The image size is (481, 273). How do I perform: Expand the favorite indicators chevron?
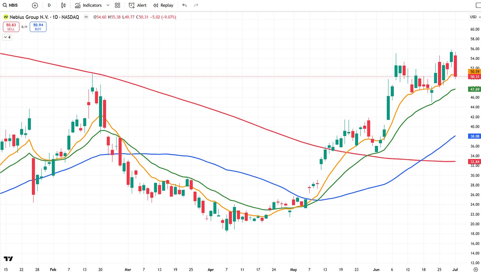[108, 5]
